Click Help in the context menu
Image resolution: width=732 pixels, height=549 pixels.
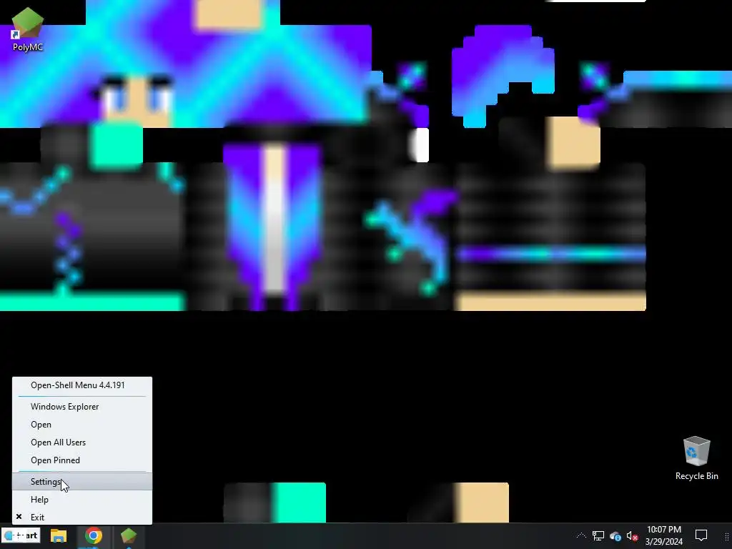[x=82, y=500]
